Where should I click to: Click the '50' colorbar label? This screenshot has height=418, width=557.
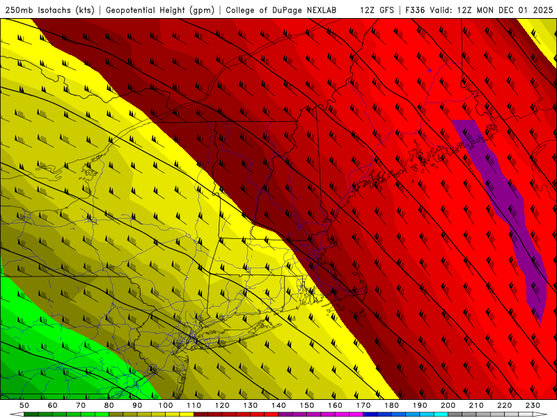point(24,405)
